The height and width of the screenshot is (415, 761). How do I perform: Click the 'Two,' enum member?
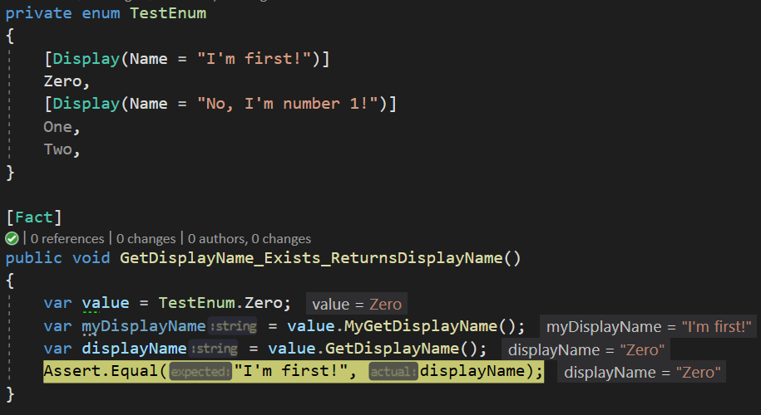62,149
